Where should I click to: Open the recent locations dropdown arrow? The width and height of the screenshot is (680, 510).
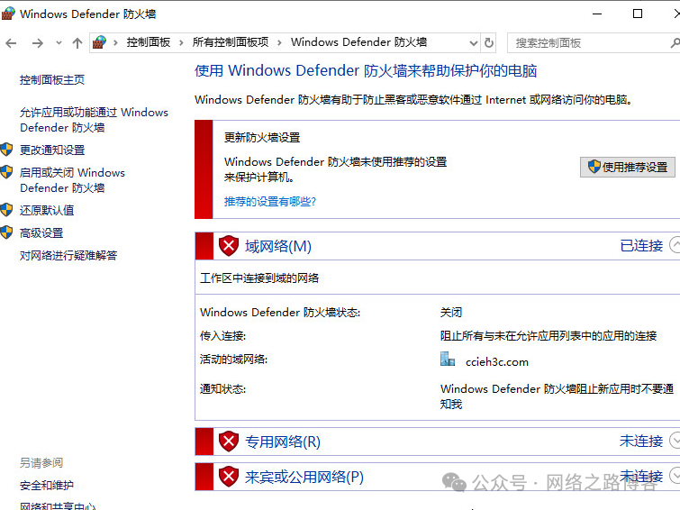(59, 43)
